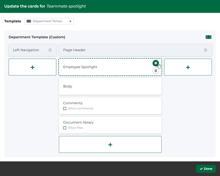Add a card to left column
This screenshot has width=220, height=176.
tap(33, 67)
